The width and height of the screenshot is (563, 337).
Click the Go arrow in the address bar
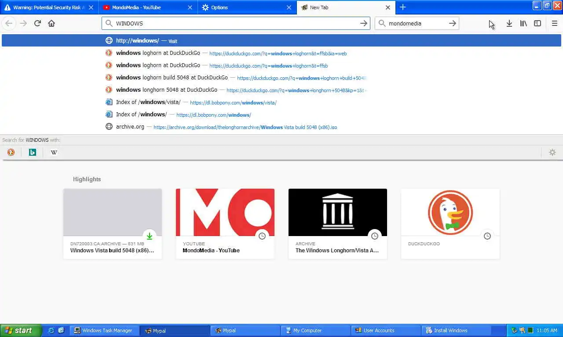coord(364,23)
